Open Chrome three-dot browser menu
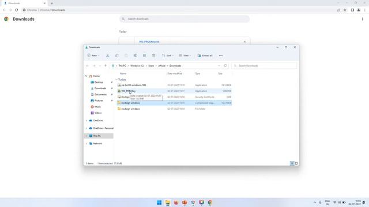Viewport: 369px width, 207px height. tap(365, 10)
